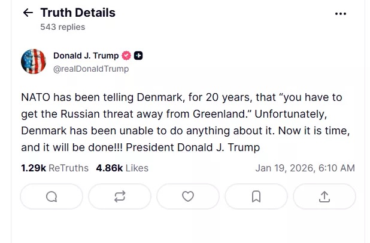Like the post with the heart icon
This screenshot has height=243, width=370.
click(188, 196)
